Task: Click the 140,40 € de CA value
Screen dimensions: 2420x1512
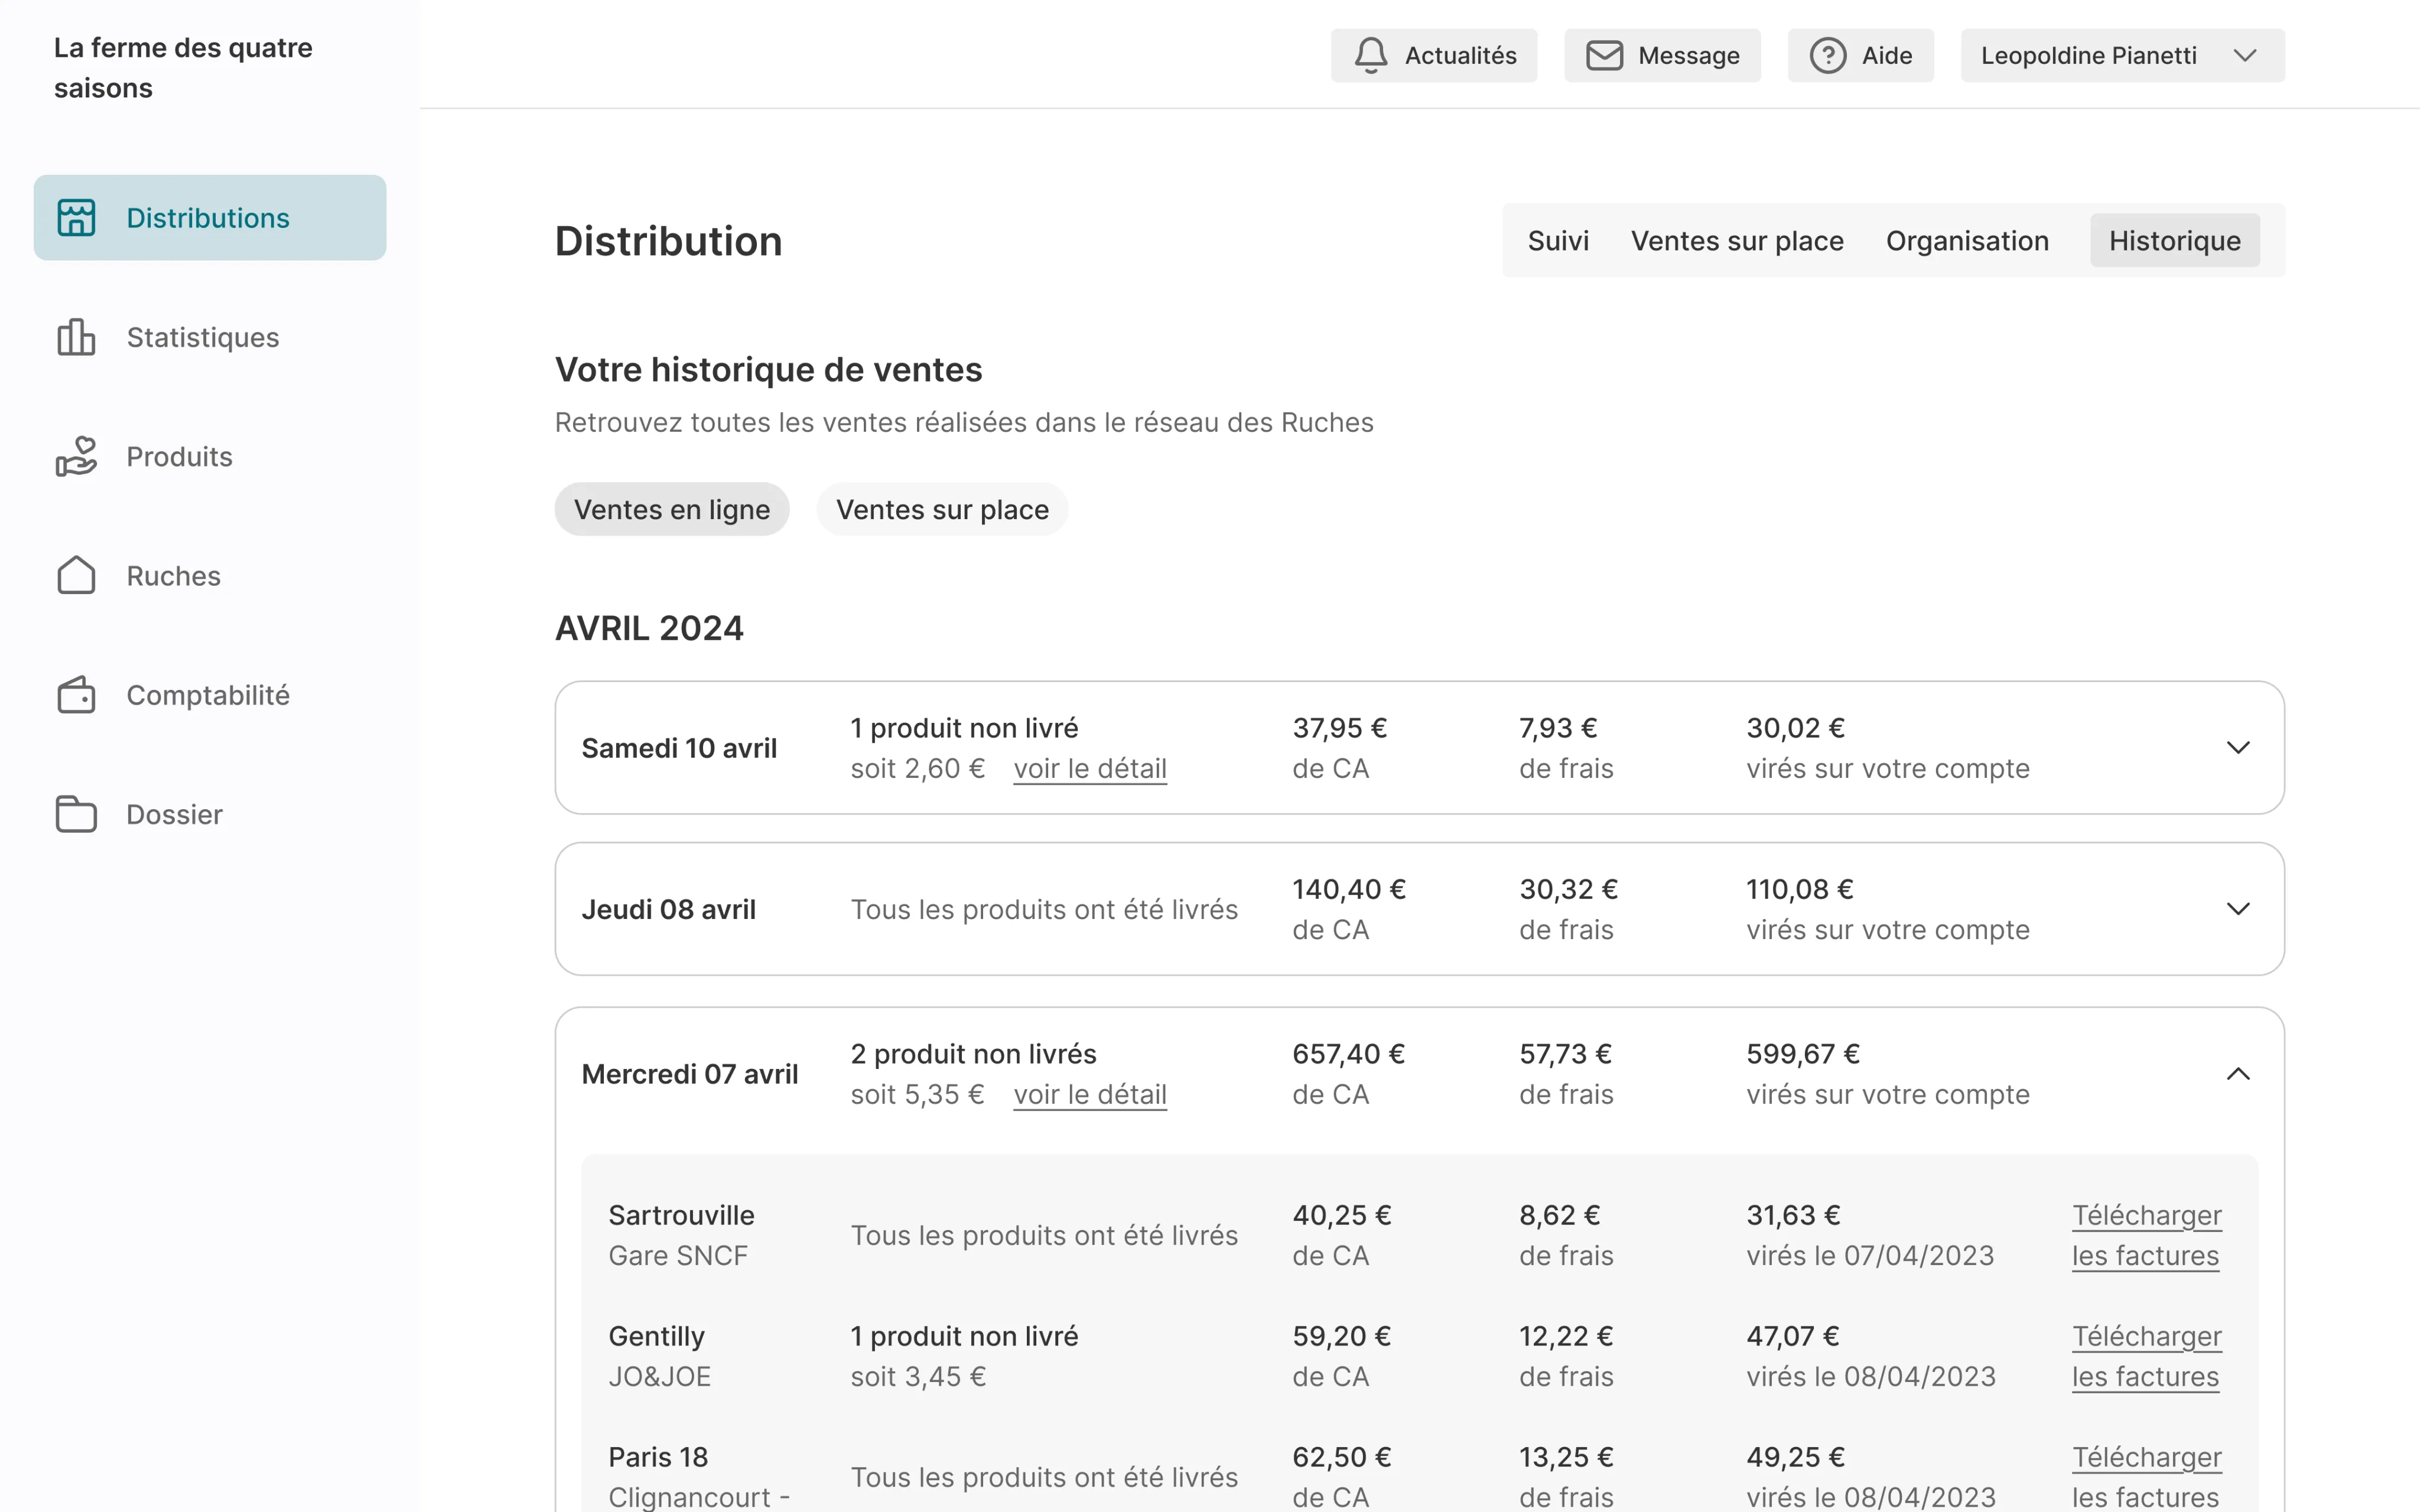Action: pos(1348,890)
